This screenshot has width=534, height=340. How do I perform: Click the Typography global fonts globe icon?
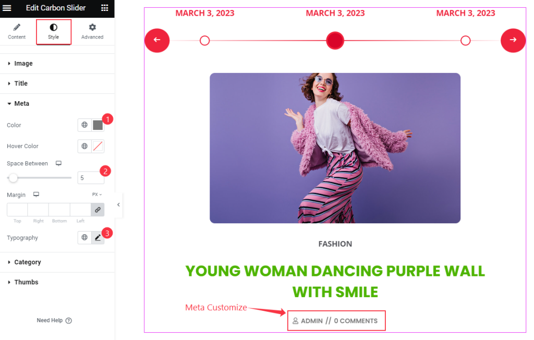[x=84, y=237]
